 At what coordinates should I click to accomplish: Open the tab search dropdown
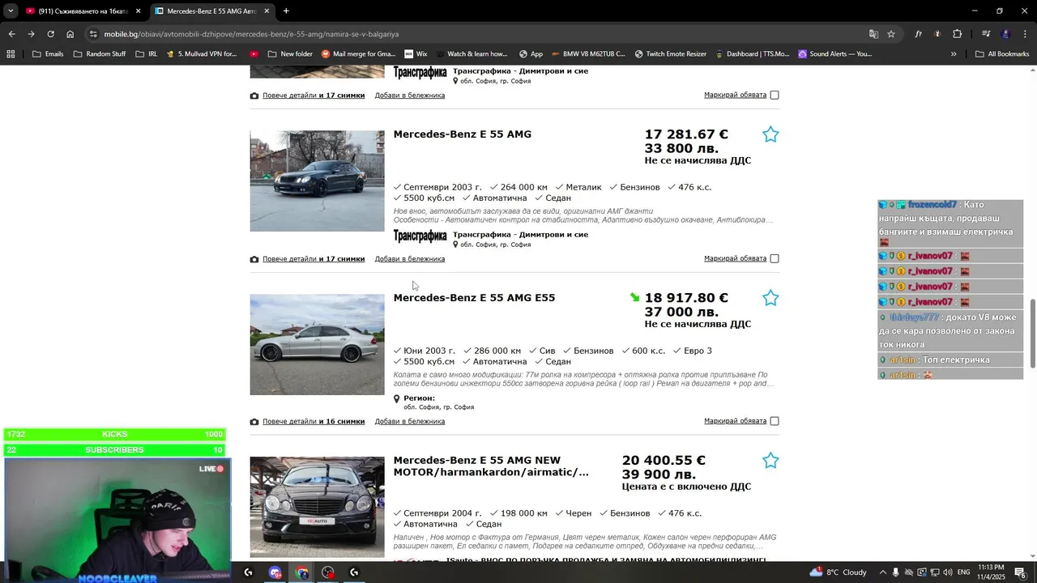pyautogui.click(x=10, y=11)
